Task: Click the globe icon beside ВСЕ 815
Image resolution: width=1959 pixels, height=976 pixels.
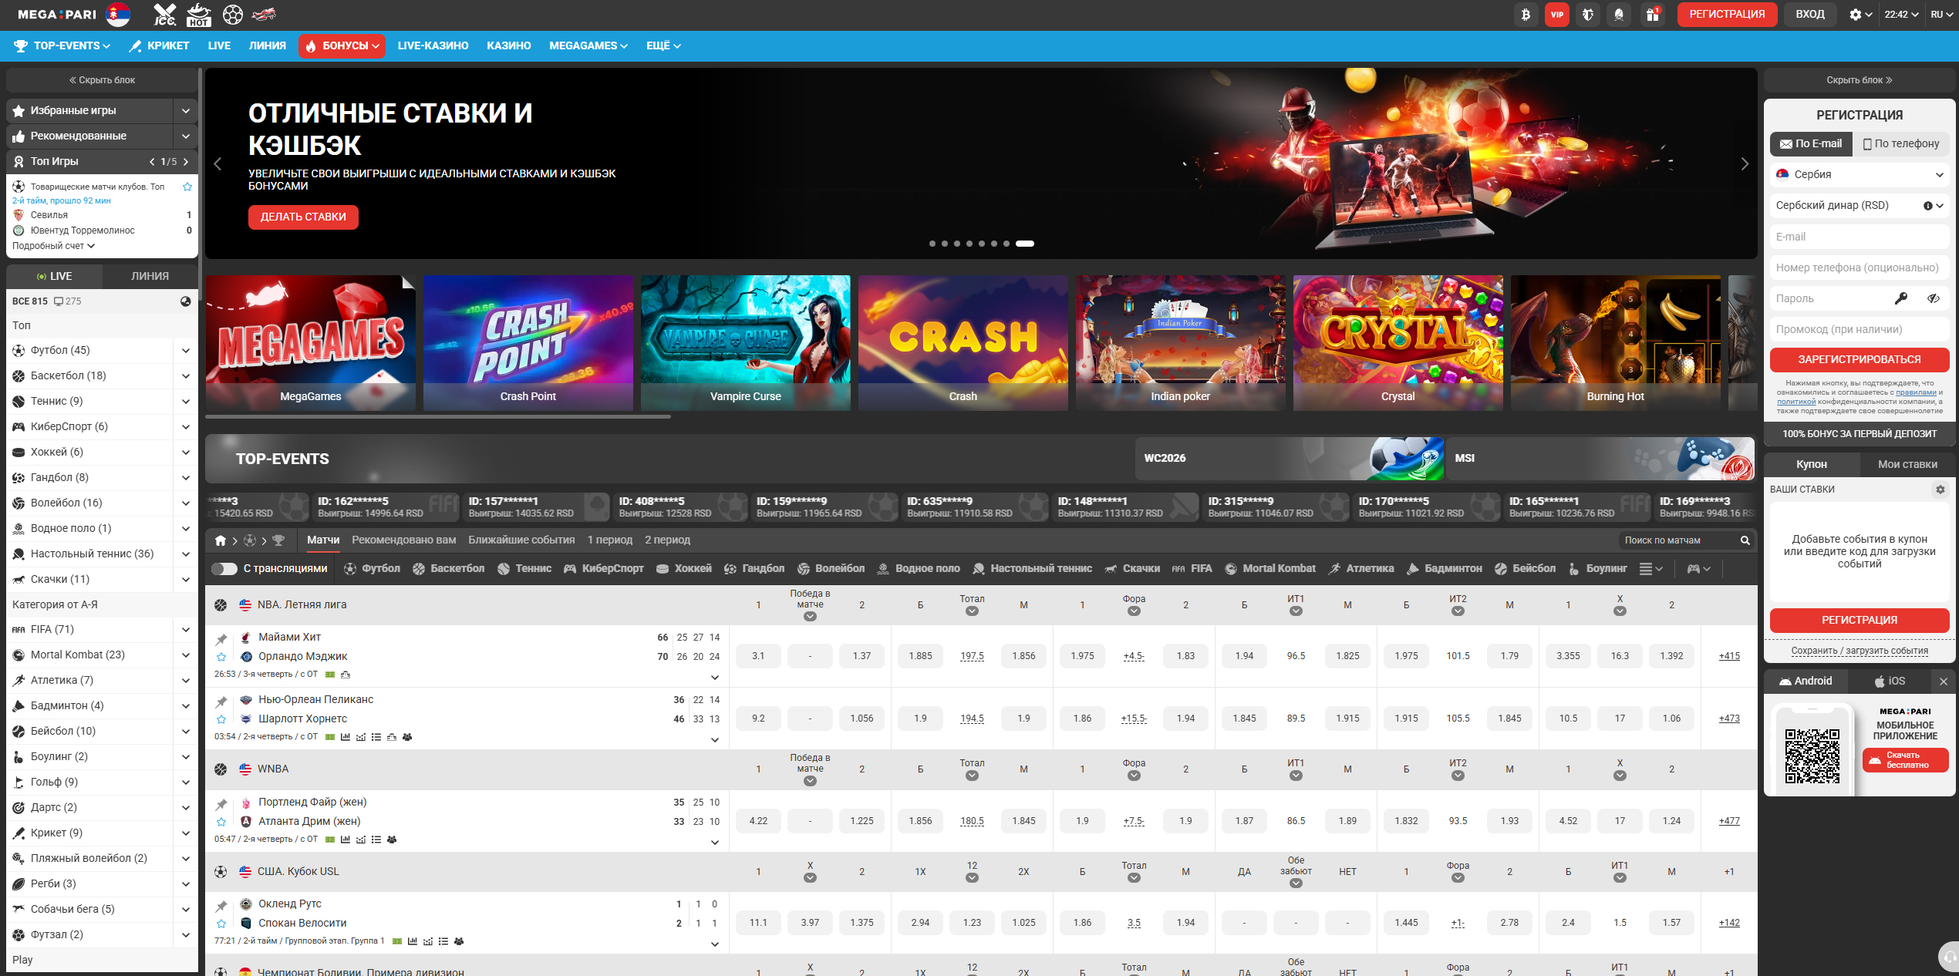Action: click(x=185, y=301)
